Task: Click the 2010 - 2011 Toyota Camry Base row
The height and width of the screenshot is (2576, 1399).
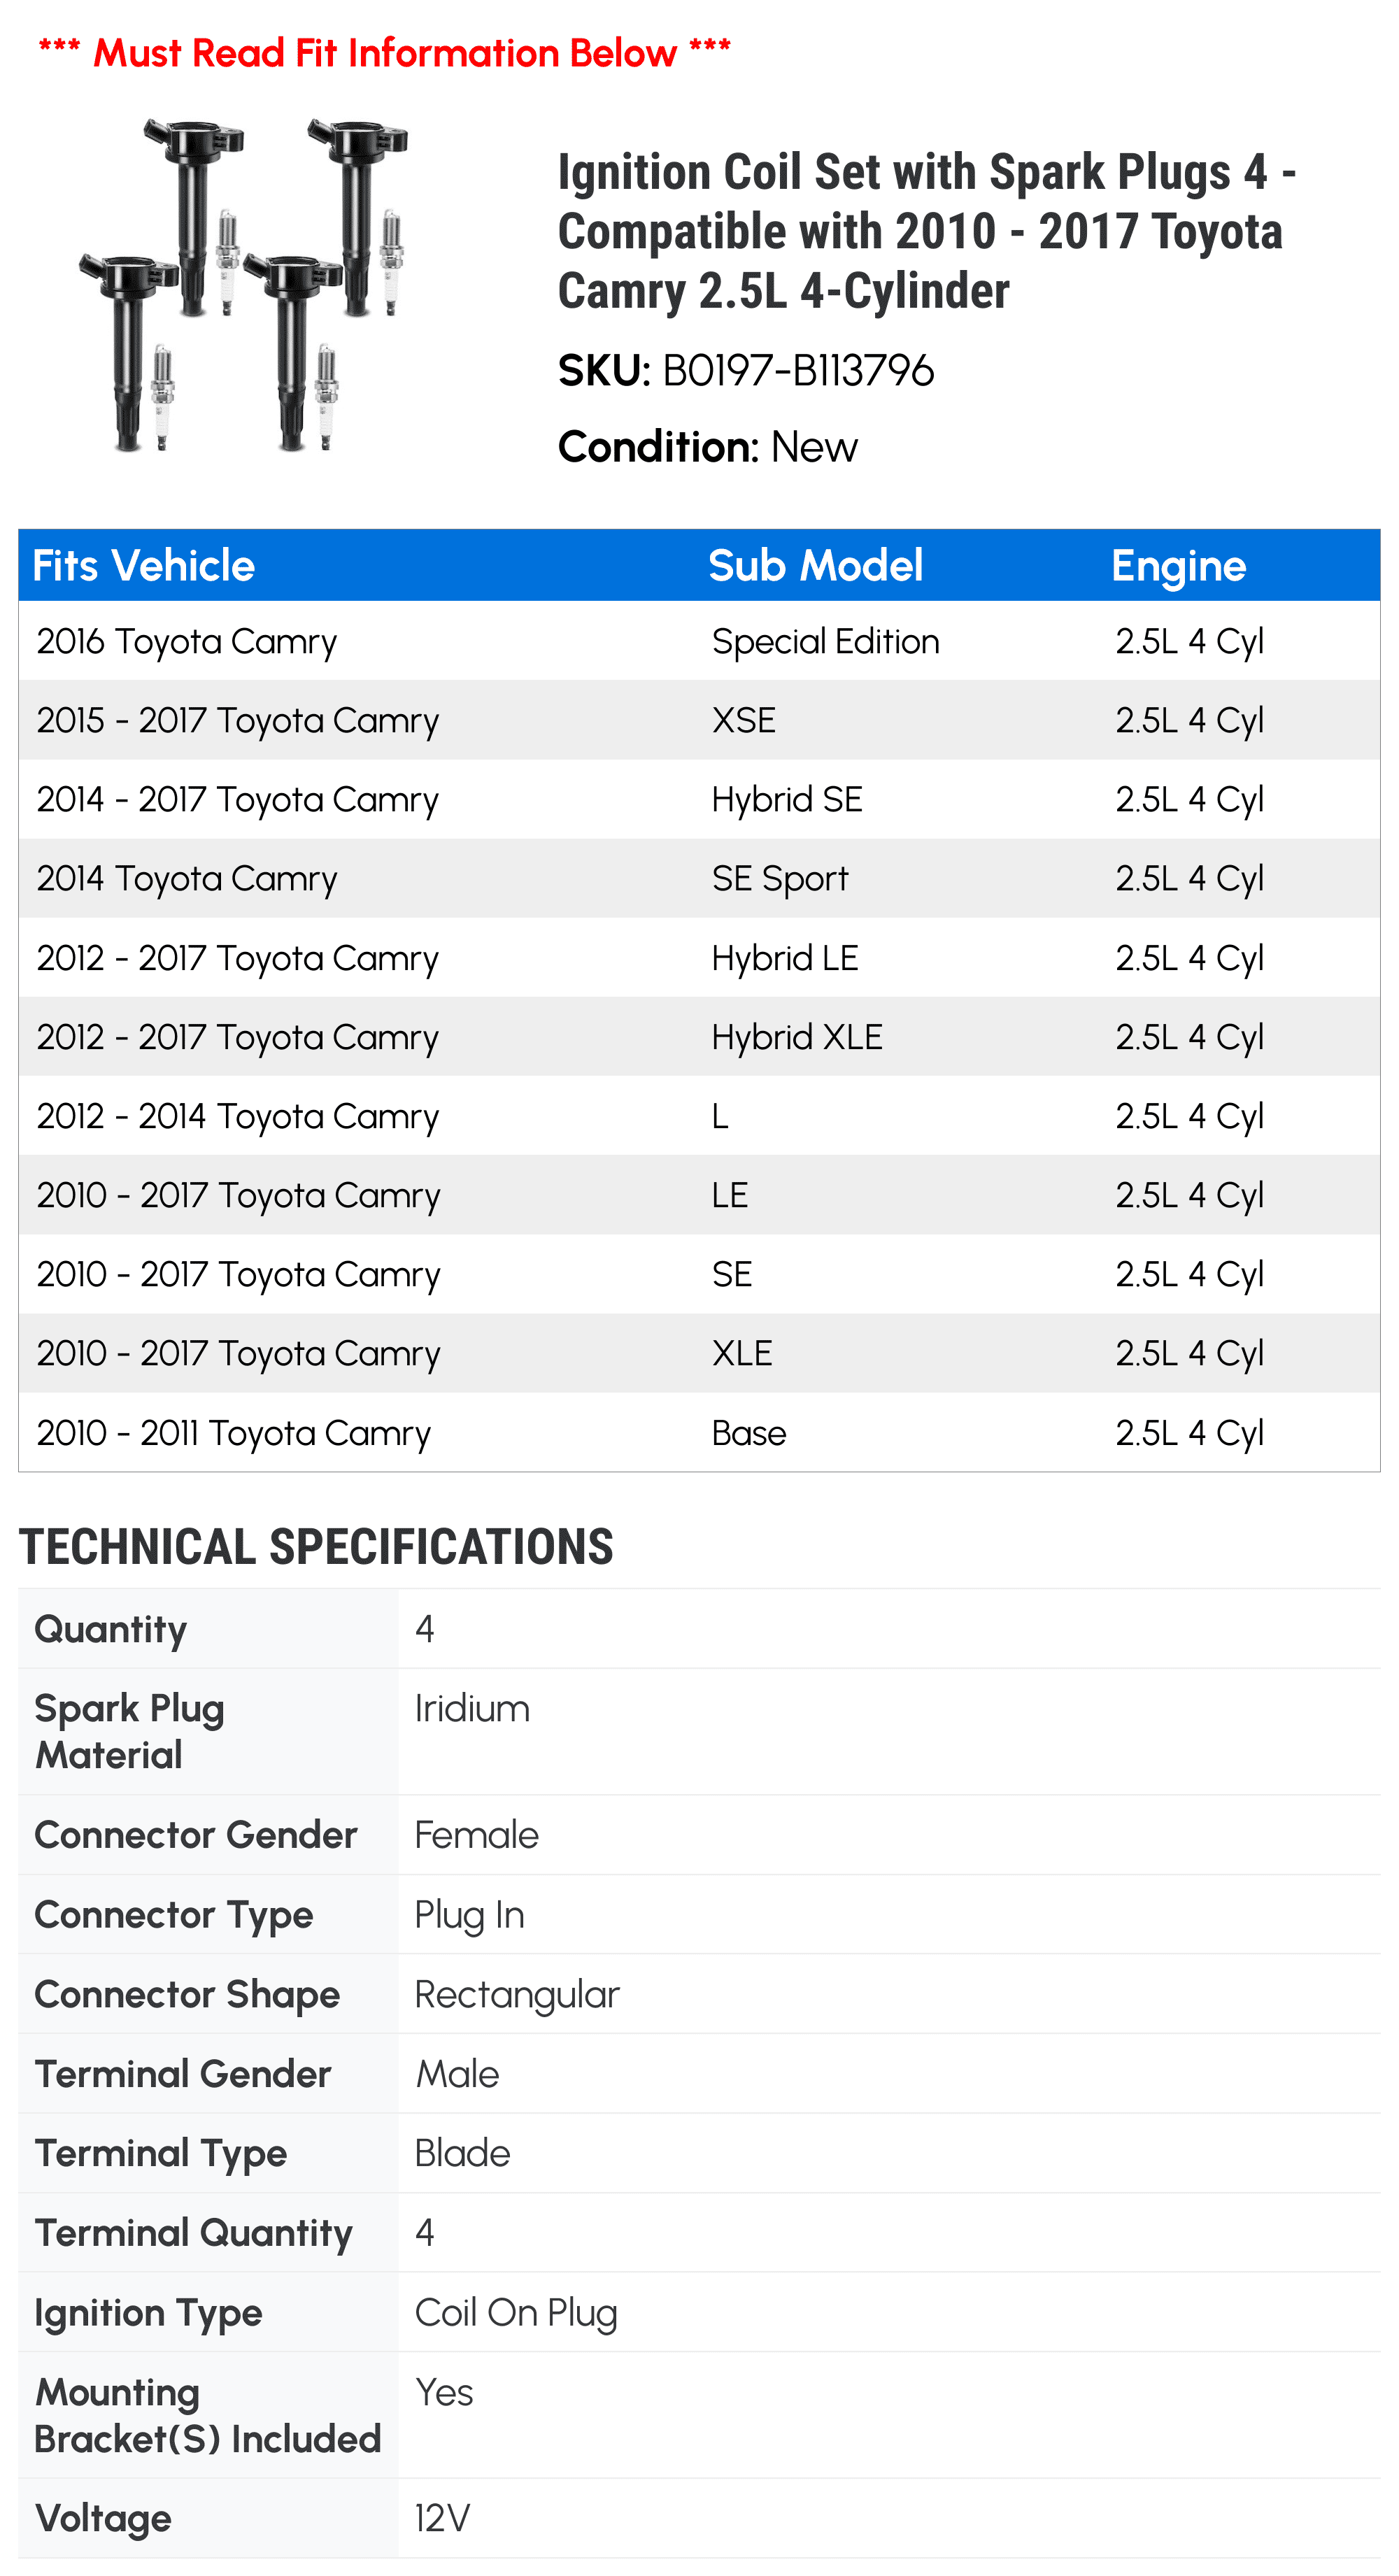Action: [x=699, y=1432]
